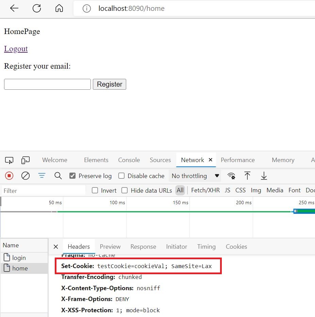The height and width of the screenshot is (317, 315).
Task: Click the Register button
Action: tap(110, 84)
